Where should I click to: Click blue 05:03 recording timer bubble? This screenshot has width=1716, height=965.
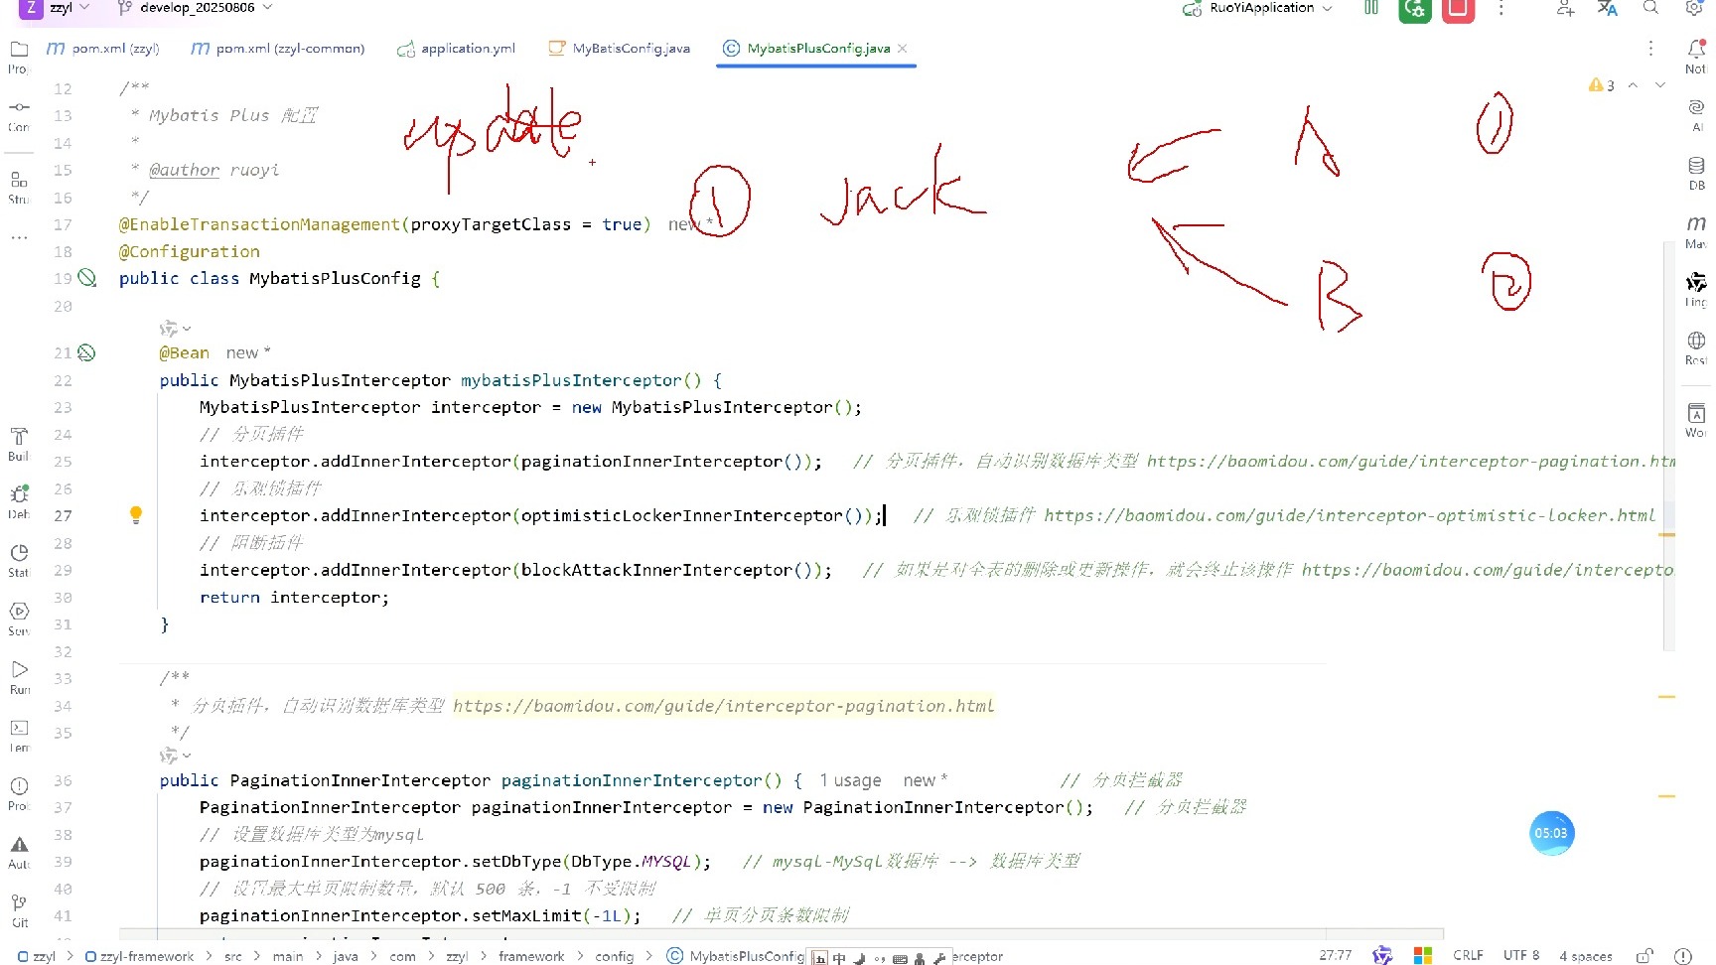point(1551,833)
